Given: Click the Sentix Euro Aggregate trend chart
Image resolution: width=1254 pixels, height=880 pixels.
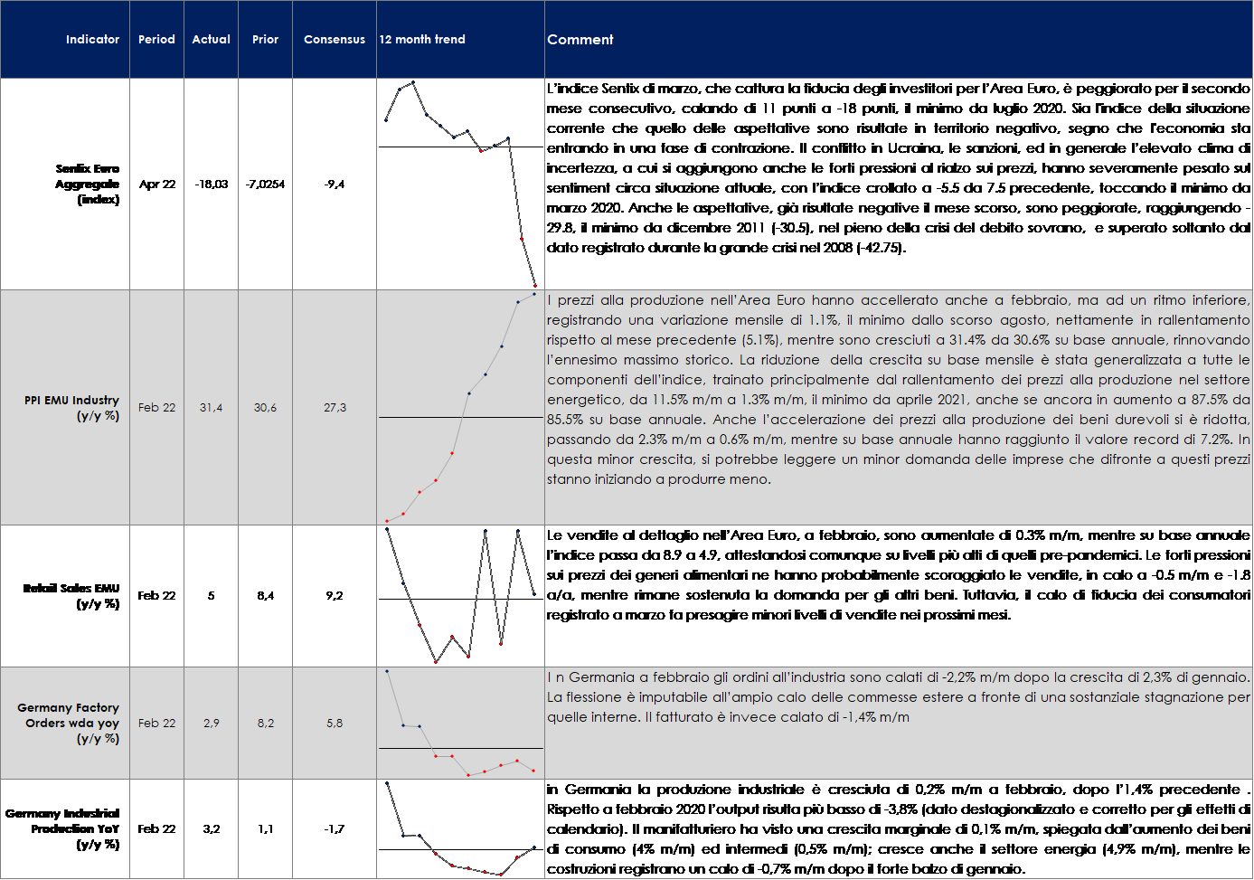Looking at the screenshot, I should (x=460, y=185).
